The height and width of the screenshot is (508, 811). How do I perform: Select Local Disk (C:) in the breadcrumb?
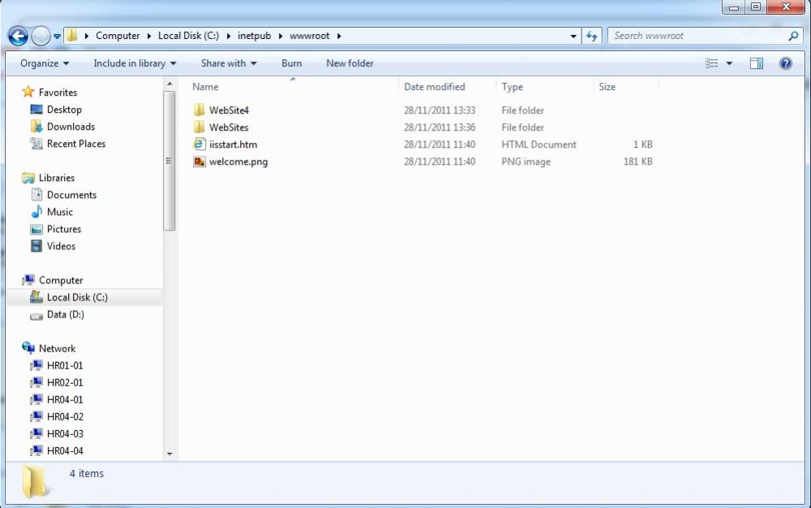(188, 36)
